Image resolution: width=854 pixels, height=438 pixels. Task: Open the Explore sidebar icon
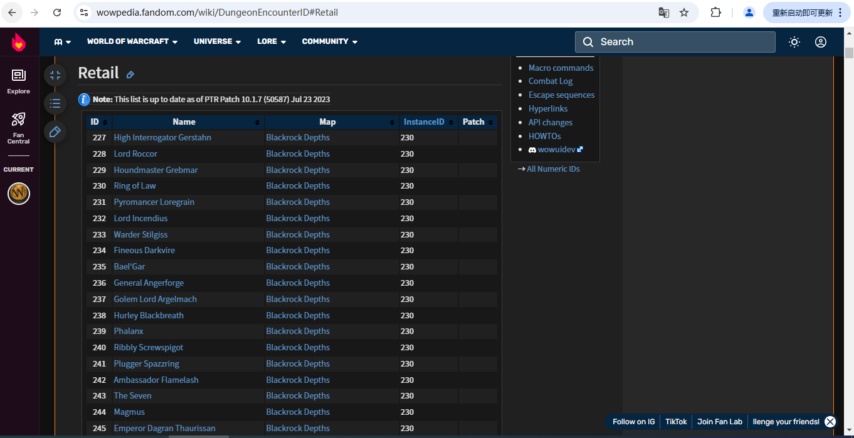tap(19, 81)
